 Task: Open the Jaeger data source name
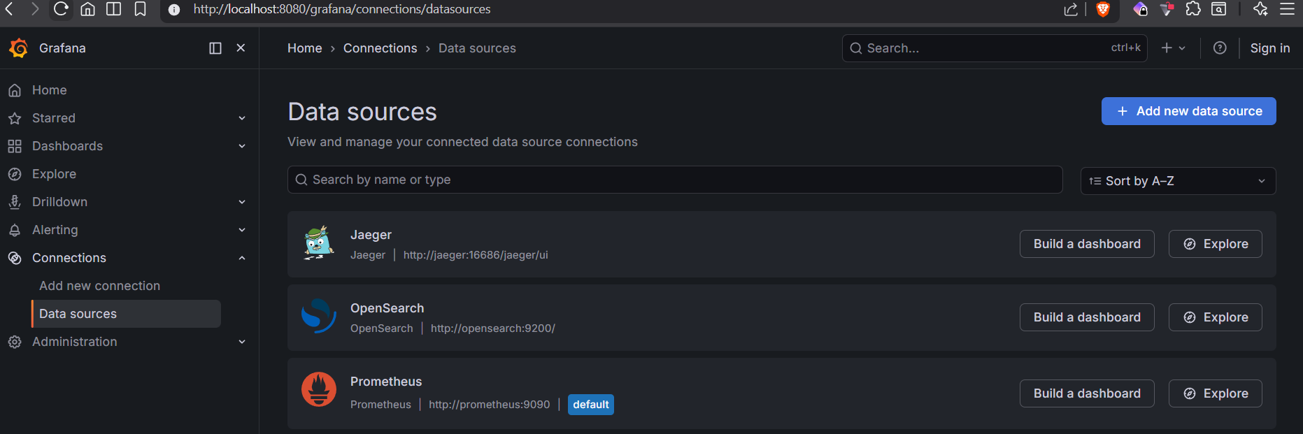(371, 235)
